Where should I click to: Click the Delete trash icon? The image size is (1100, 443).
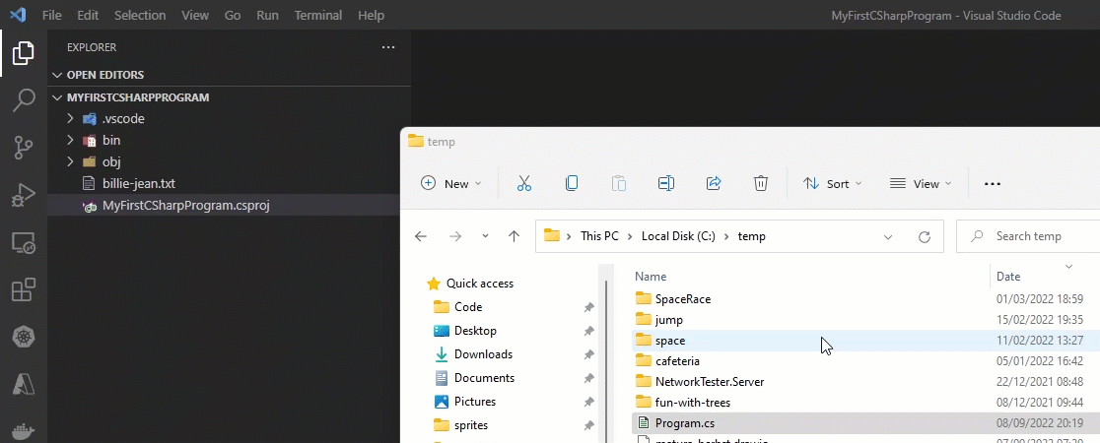click(x=760, y=183)
